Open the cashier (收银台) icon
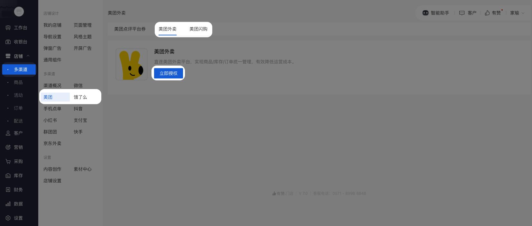 (x=8, y=42)
